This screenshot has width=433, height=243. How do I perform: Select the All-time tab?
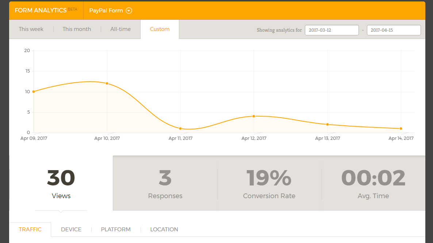coord(120,29)
